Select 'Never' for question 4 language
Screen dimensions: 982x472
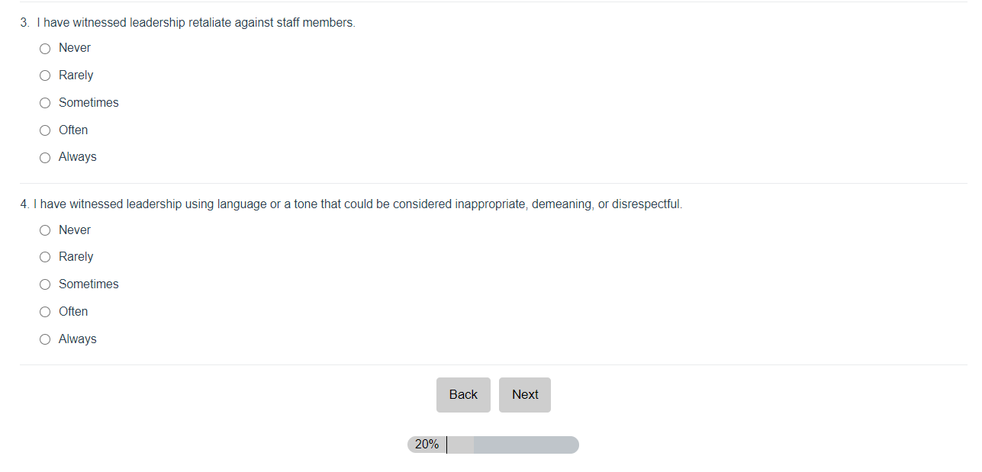pos(45,230)
